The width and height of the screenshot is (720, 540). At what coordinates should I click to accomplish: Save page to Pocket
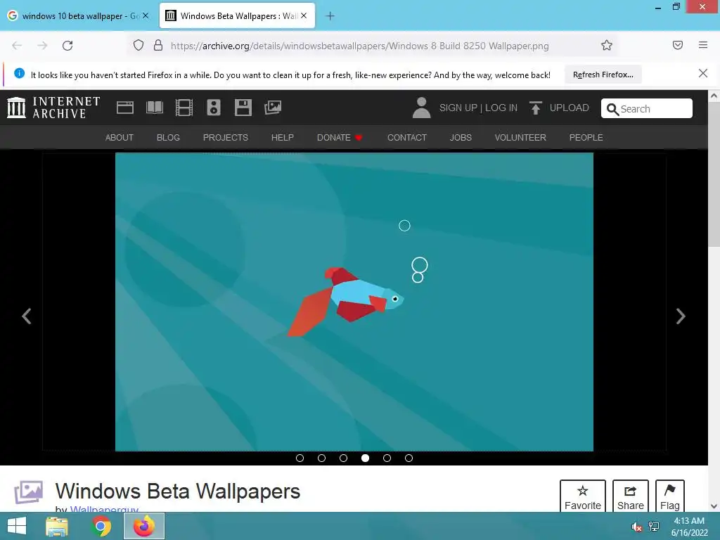(x=678, y=45)
